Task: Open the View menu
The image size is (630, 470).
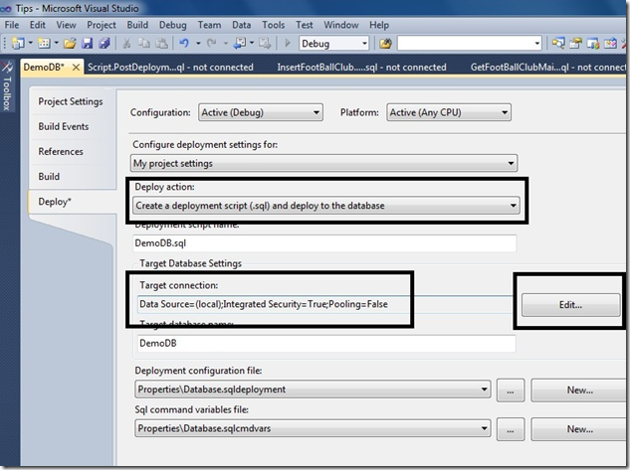Action: (66, 25)
